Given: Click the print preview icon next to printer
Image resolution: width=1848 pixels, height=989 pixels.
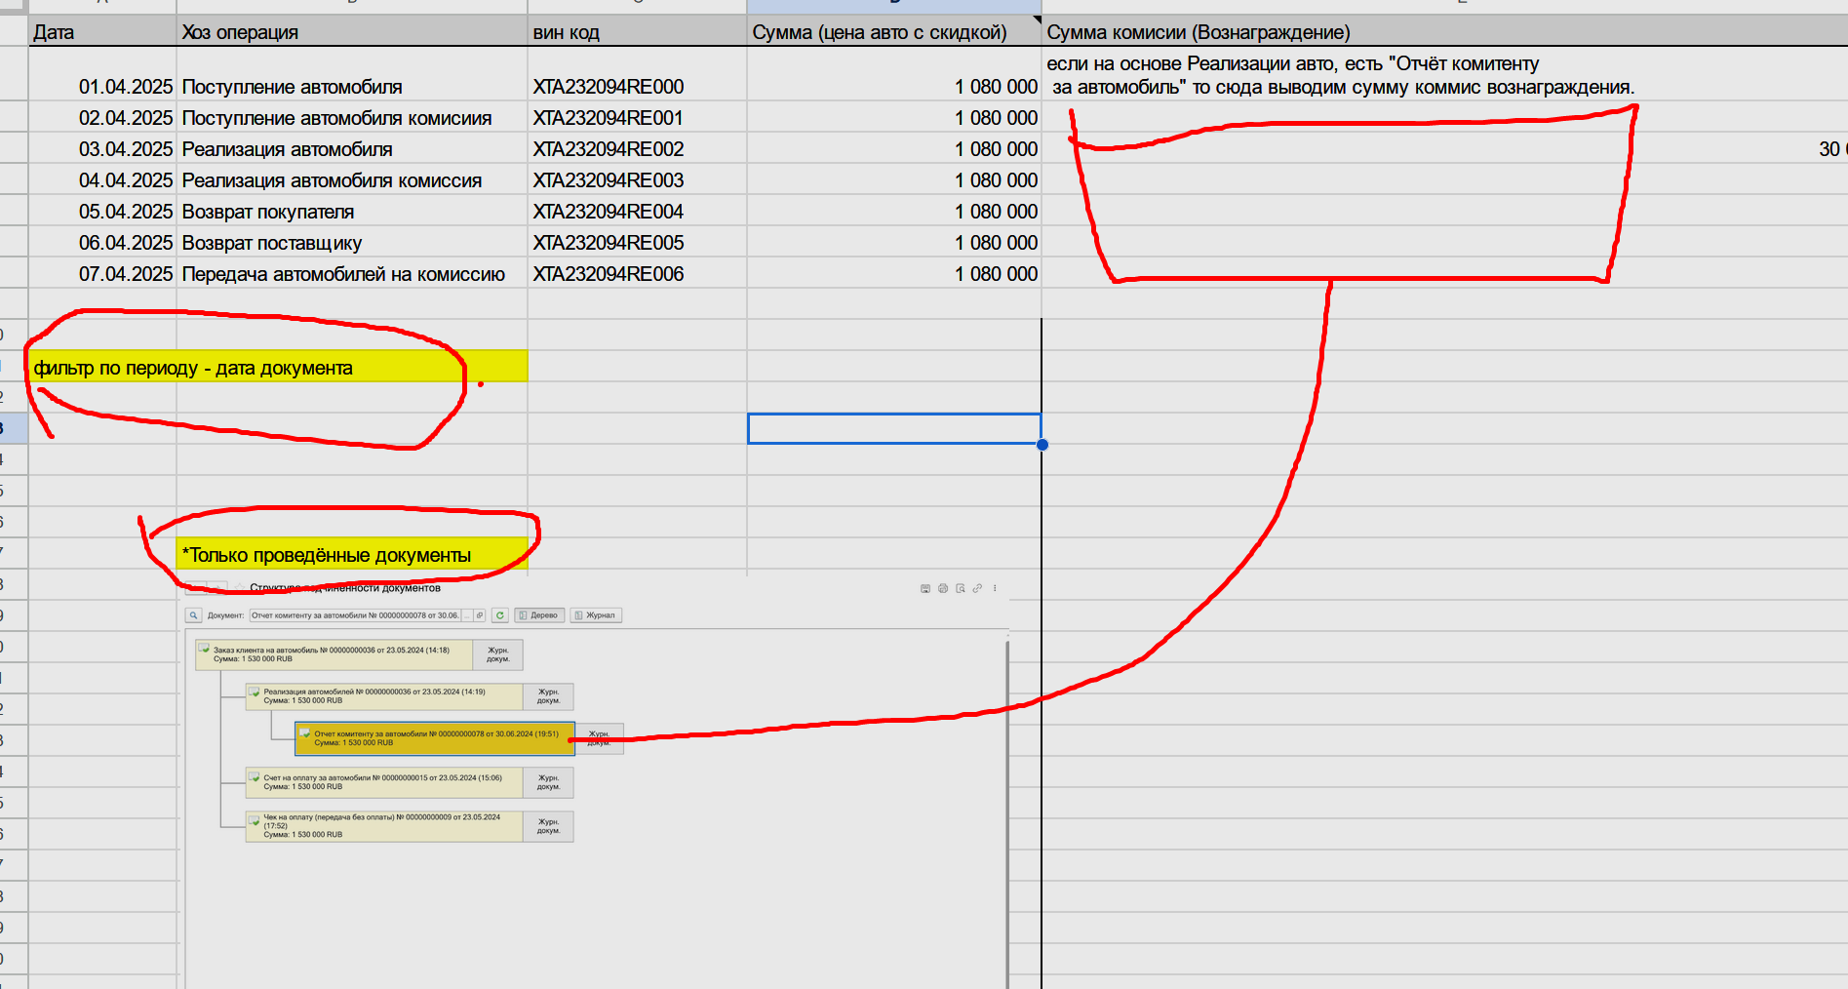Looking at the screenshot, I should pyautogui.click(x=960, y=588).
